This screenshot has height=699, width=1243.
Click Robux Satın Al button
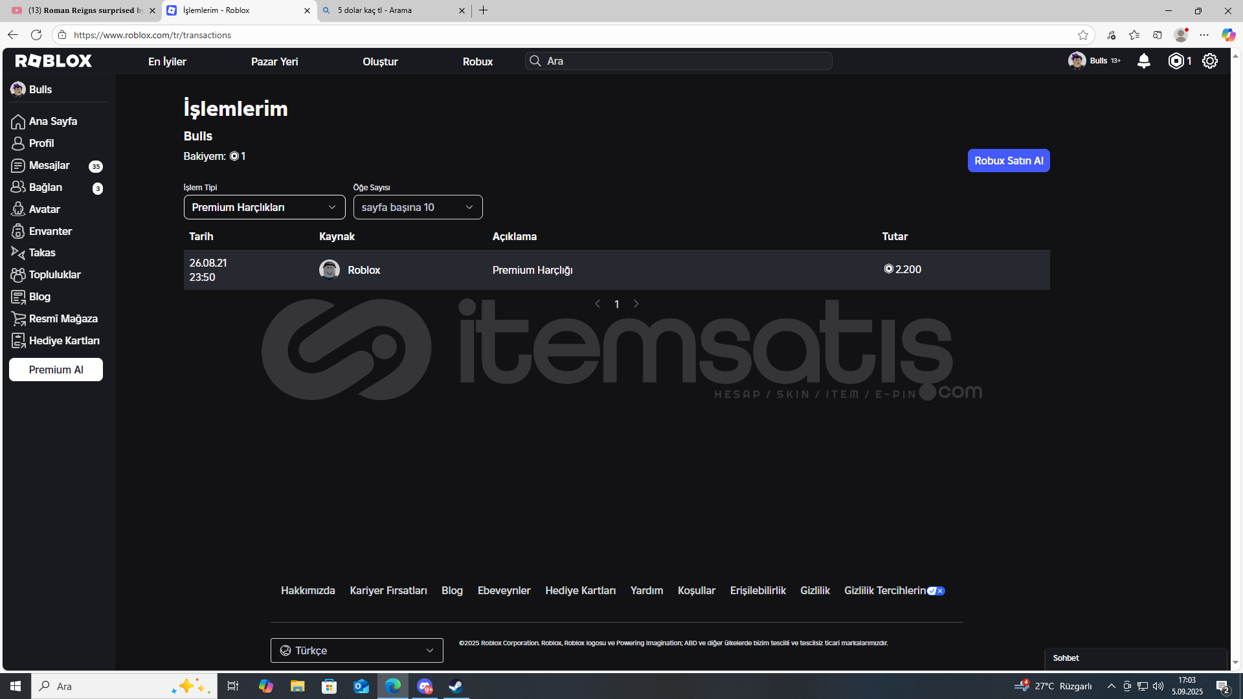coord(1009,161)
